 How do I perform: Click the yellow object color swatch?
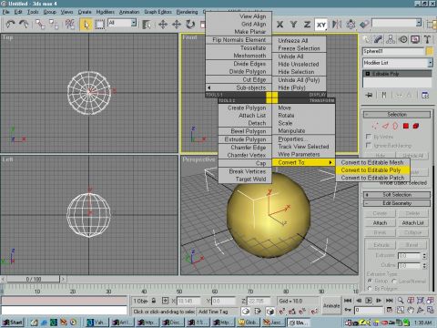tap(430, 51)
